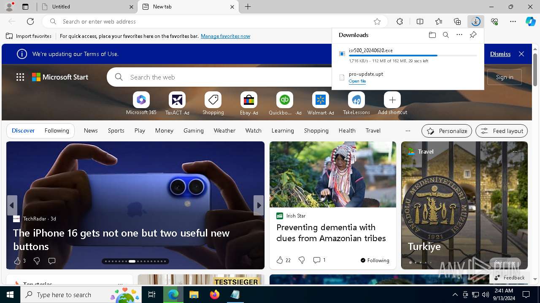Screen dimensions: 540x303
Task: Click the Sign in button
Action: click(505, 77)
